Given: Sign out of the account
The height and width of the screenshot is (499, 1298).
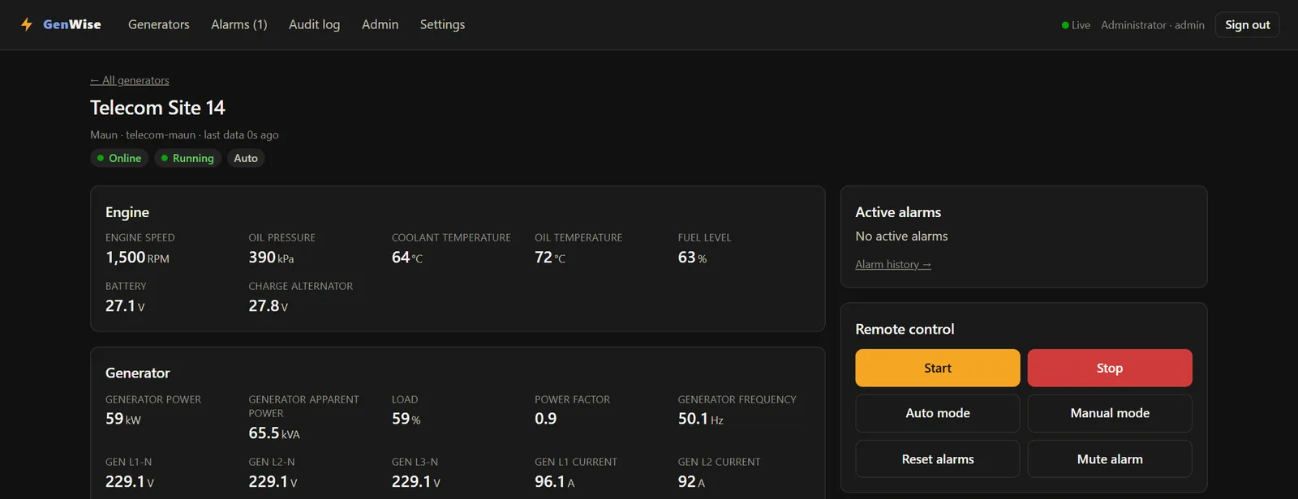Looking at the screenshot, I should pos(1248,25).
